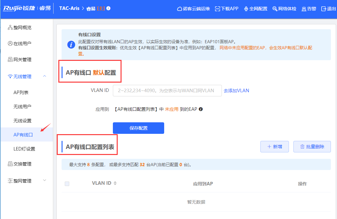This screenshot has width=337, height=219.
Task: Click info icon next to 睿易 [主]
Action: 108,9
